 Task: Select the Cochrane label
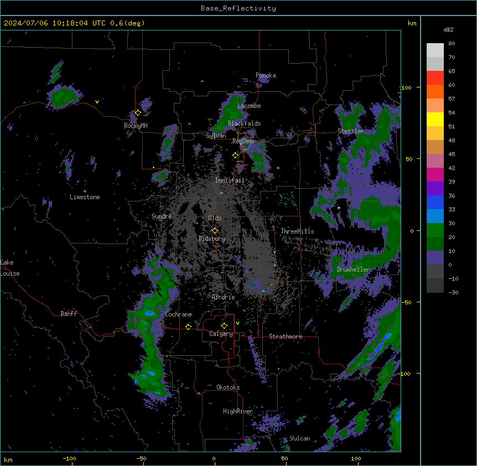pos(178,314)
